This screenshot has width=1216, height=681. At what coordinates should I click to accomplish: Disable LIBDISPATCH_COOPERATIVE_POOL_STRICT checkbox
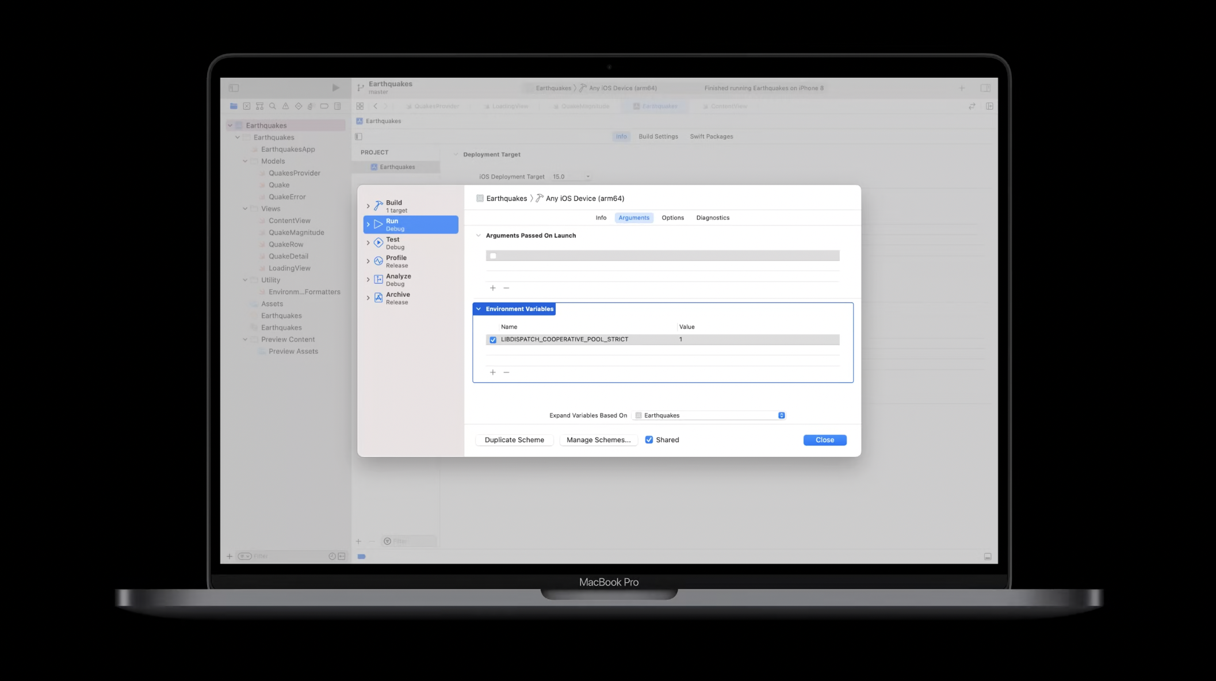[493, 340]
